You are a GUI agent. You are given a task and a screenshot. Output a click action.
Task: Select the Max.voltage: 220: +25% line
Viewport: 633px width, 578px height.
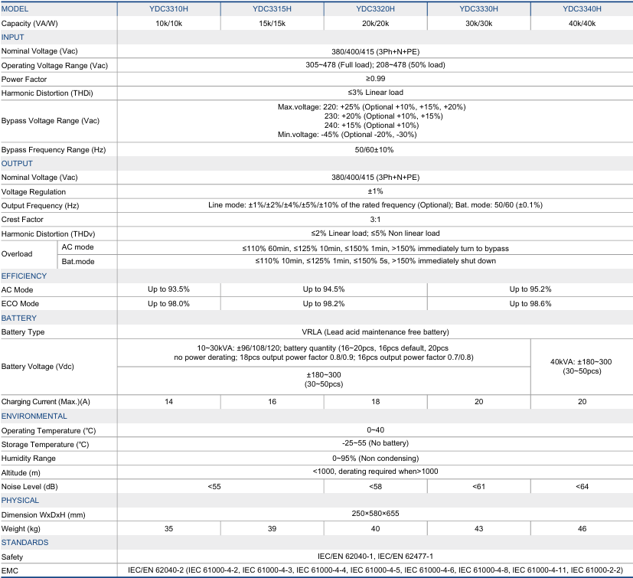371,106
